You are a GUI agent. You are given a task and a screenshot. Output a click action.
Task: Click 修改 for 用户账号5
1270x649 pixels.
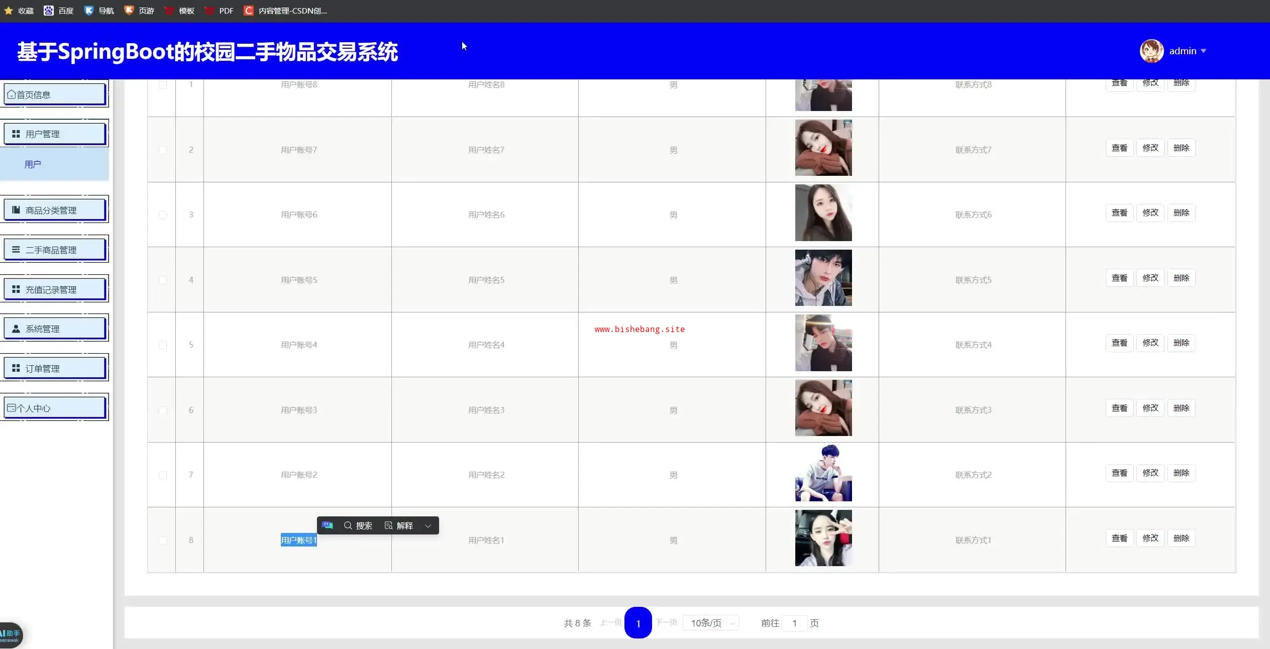click(x=1150, y=278)
